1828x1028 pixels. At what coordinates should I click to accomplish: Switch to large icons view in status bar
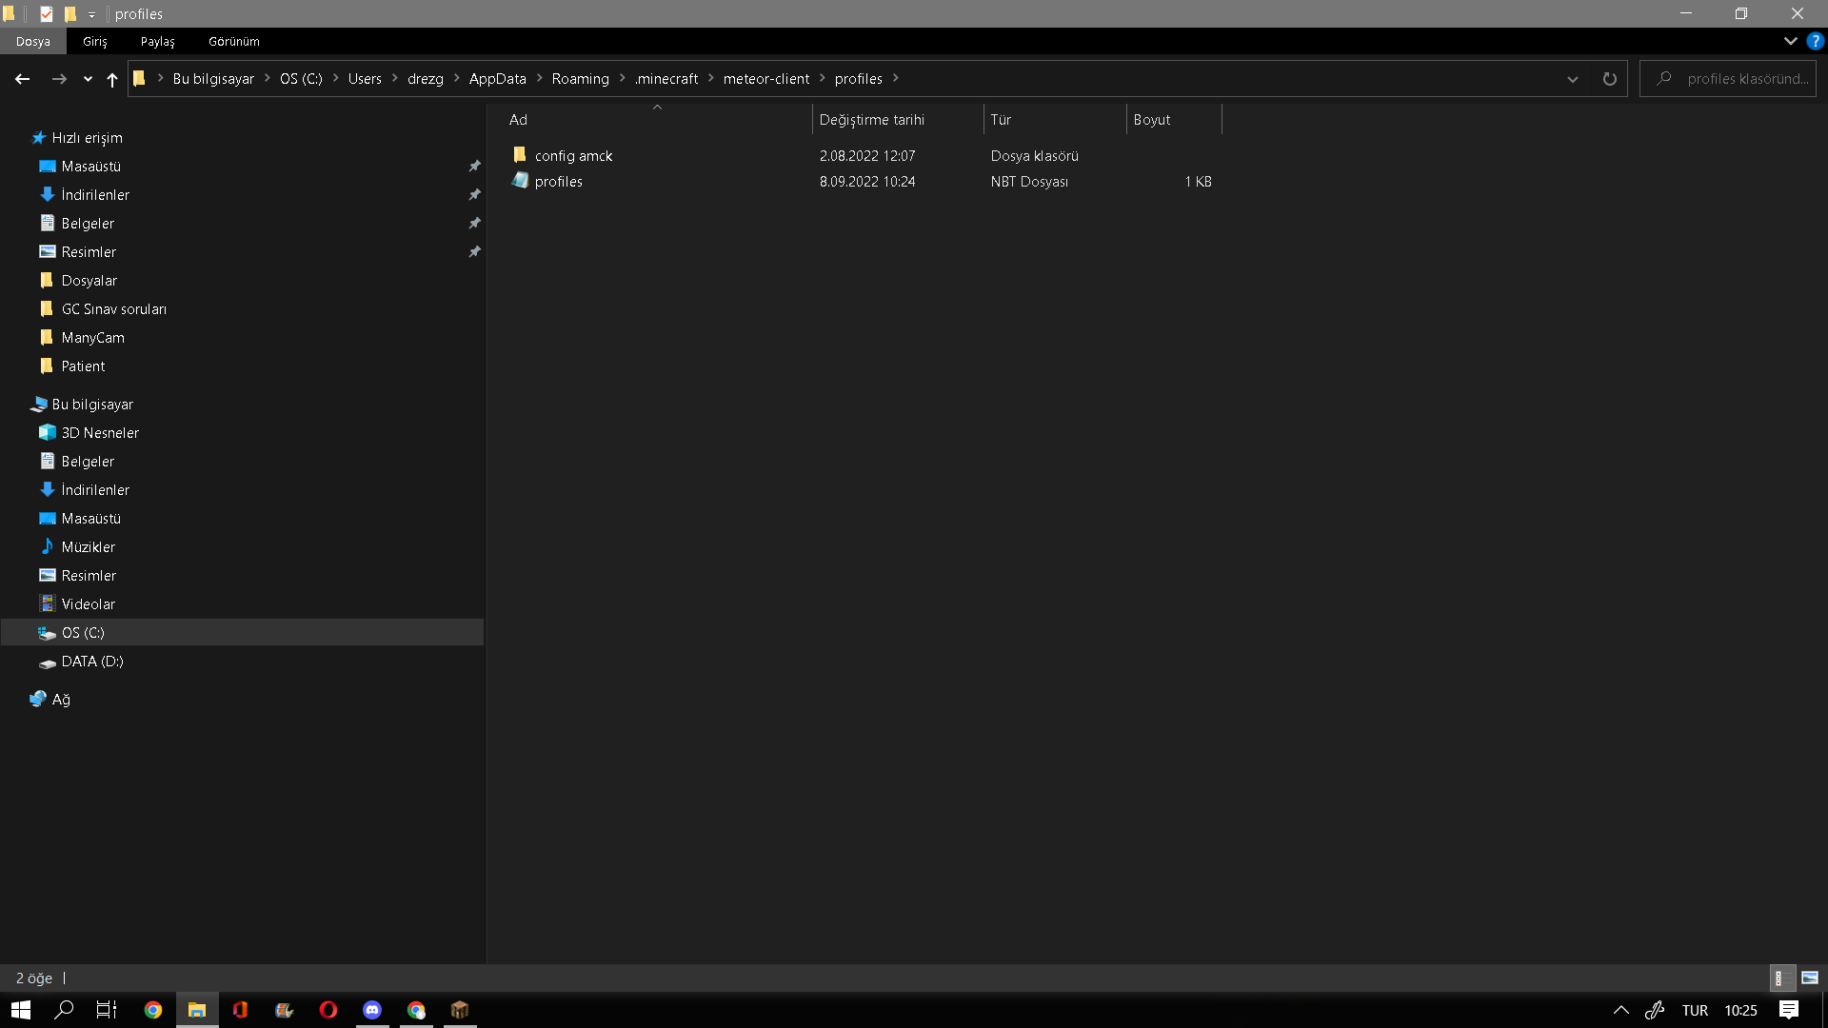(1810, 978)
